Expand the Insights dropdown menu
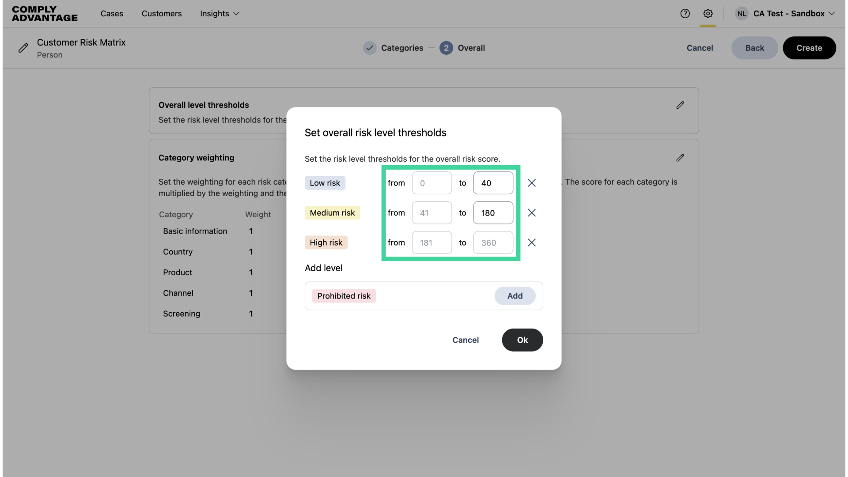Screen dimensions: 848x477 click(x=220, y=14)
